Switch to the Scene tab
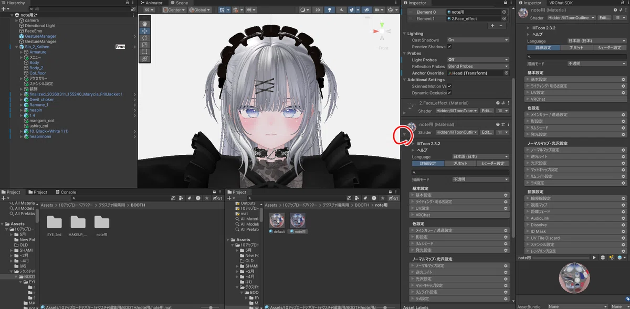 click(179, 3)
